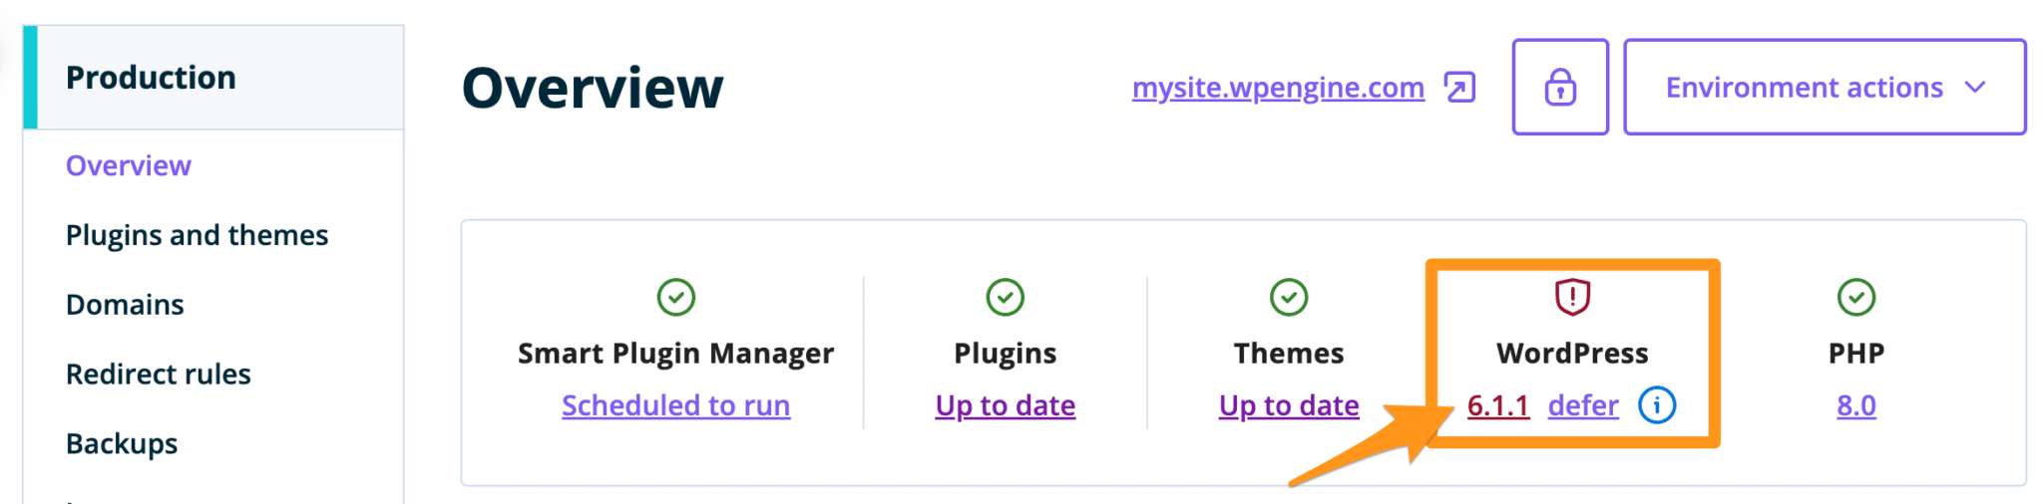This screenshot has height=504, width=2043.
Task: Navigate to Redirect rules
Action: [x=158, y=375]
